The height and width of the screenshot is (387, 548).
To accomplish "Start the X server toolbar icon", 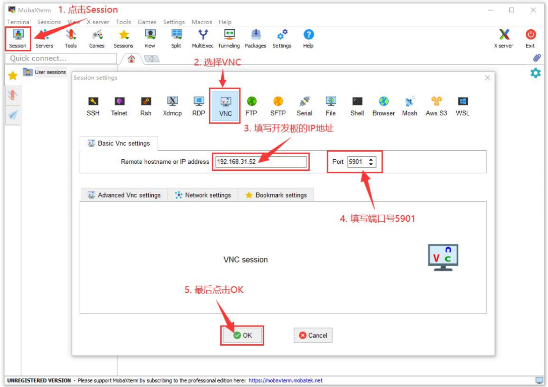I will pyautogui.click(x=504, y=38).
